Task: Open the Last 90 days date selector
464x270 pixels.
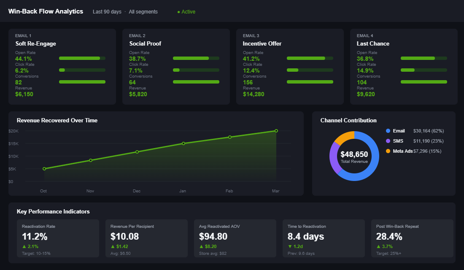Action: click(x=107, y=11)
